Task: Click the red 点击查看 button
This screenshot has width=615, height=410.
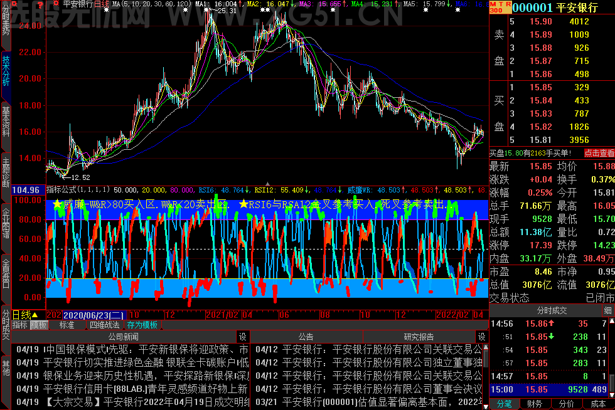Action: 599,153
